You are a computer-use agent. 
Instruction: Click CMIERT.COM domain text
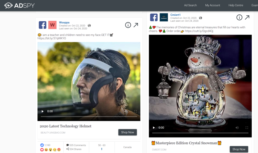coord(159,149)
